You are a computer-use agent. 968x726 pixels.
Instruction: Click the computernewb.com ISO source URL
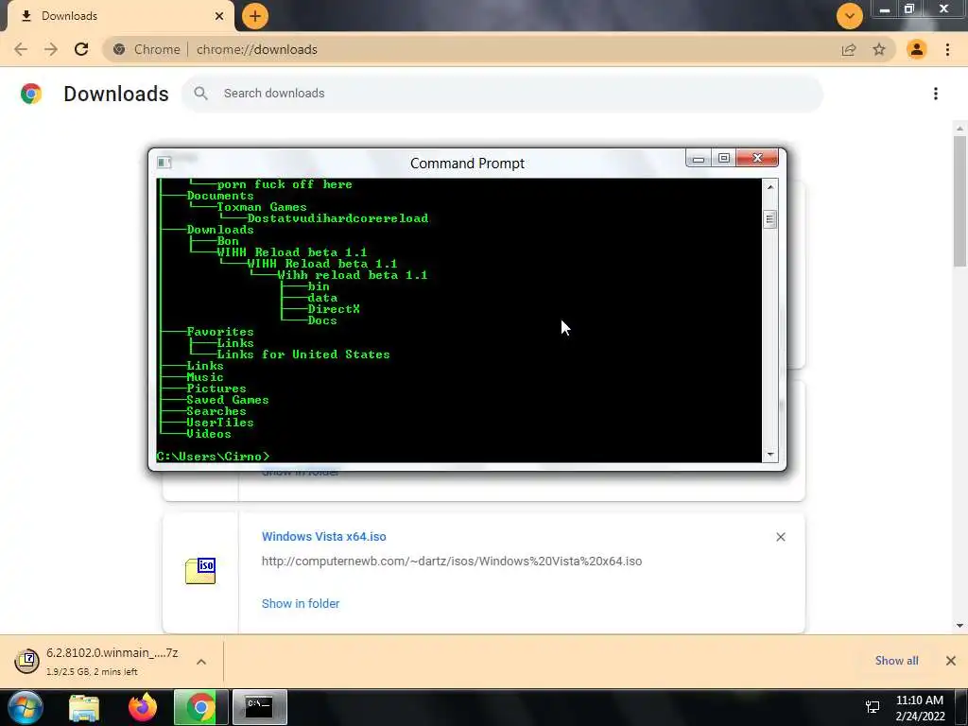coord(452,562)
